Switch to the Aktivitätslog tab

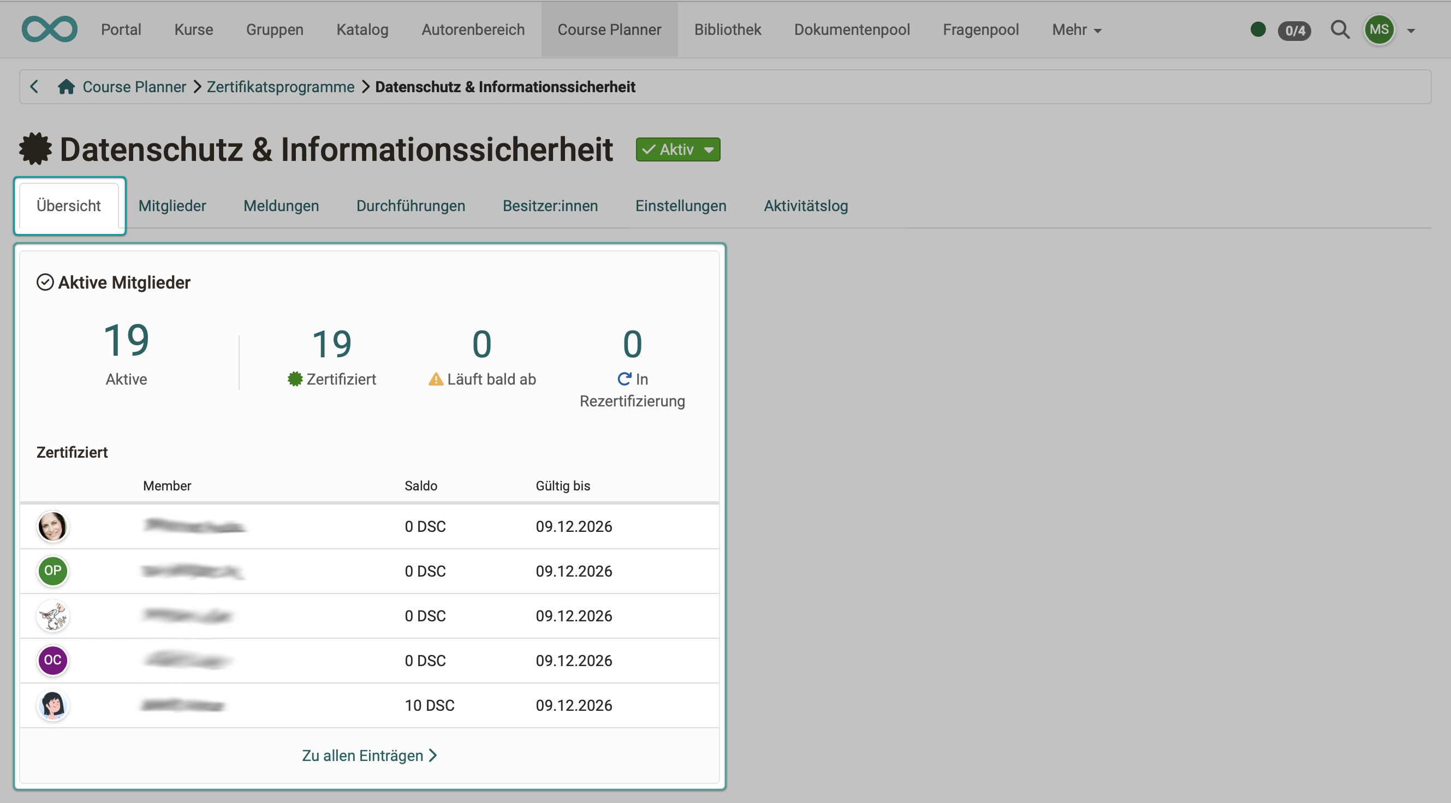pyautogui.click(x=806, y=206)
